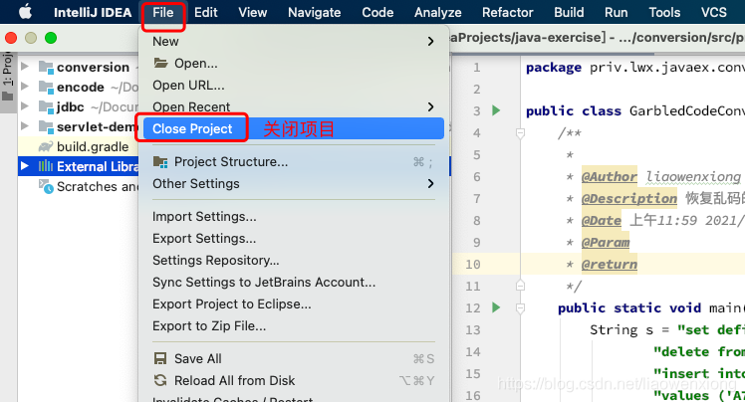Choose Sync Settings to JetBrains Account...
Image resolution: width=745 pixels, height=402 pixels.
pos(294,282)
